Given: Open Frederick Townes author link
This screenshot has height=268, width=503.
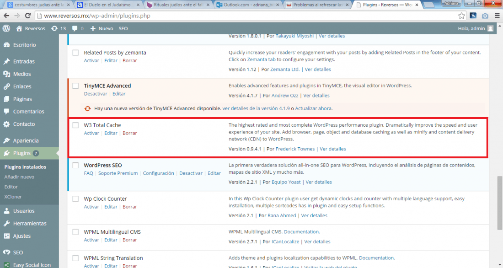Looking at the screenshot, I should click(295, 149).
